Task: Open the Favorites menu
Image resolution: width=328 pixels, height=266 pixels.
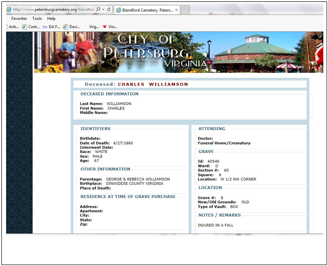Action: click(x=19, y=19)
